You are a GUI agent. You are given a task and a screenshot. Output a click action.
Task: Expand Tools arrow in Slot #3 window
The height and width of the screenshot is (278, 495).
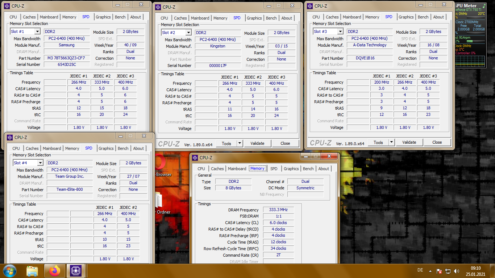click(391, 142)
